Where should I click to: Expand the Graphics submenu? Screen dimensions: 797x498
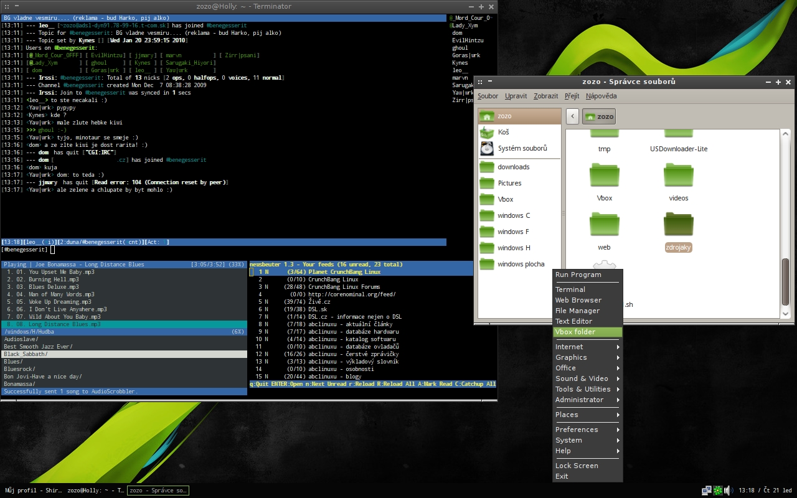coord(588,357)
